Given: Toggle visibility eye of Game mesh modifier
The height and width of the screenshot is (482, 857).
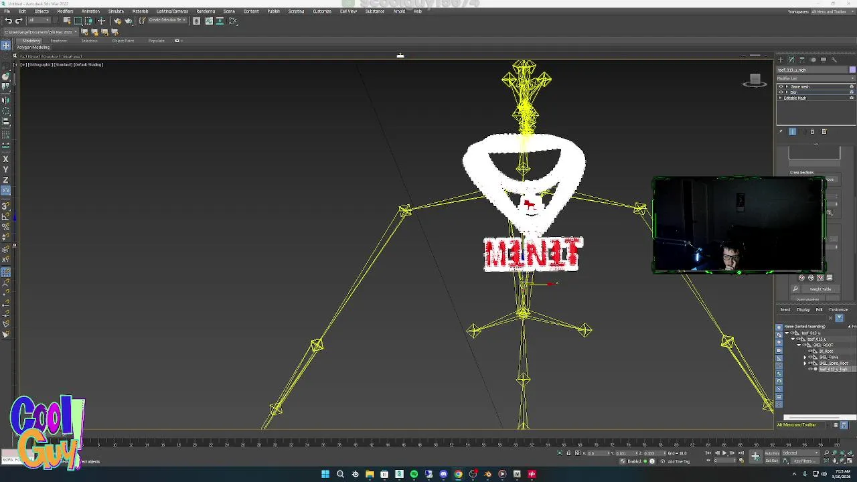Looking at the screenshot, I should 781,86.
